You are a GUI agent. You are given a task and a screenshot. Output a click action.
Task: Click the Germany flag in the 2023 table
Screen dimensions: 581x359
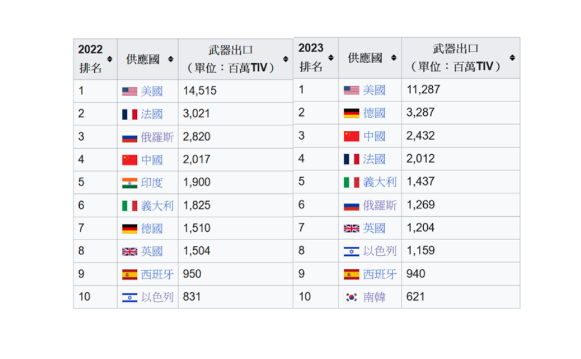[x=351, y=113]
